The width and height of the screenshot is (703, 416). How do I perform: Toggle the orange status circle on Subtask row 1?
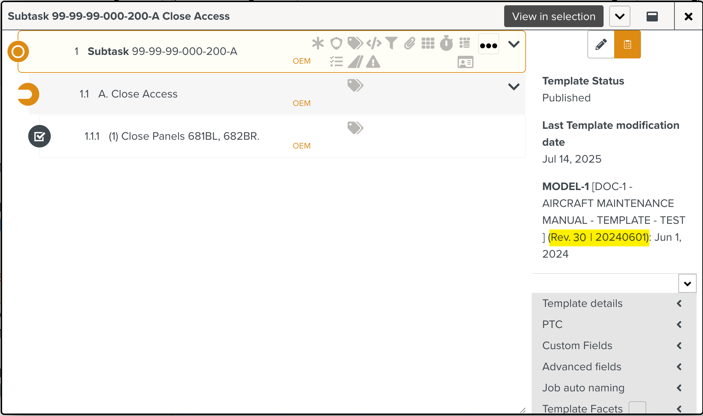pyautogui.click(x=18, y=51)
